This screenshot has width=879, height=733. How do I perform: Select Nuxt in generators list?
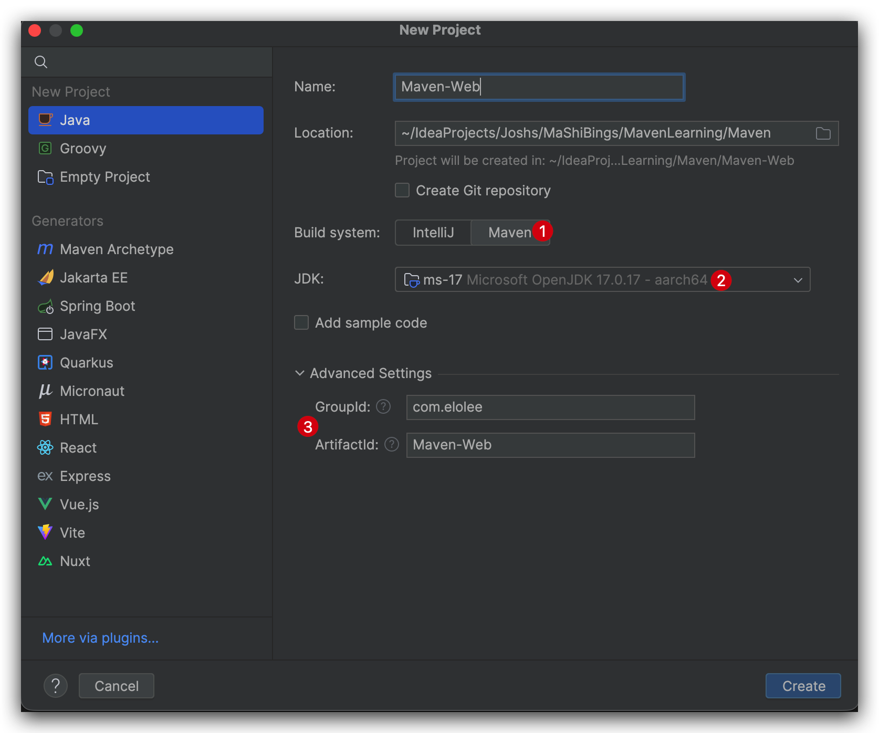[146, 561]
